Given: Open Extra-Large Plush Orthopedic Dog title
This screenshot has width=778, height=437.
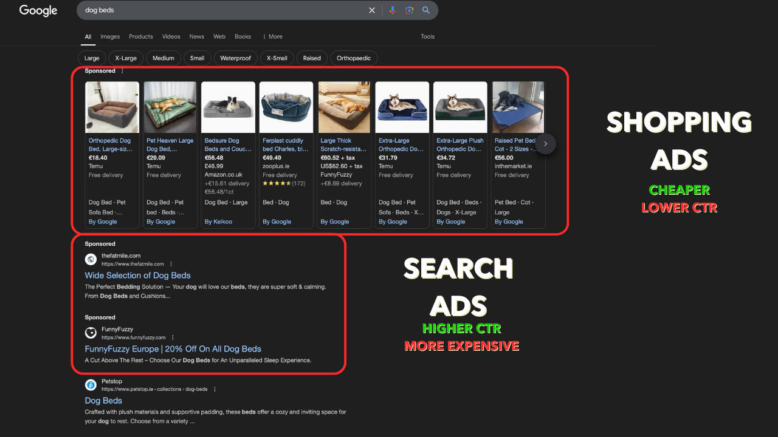Looking at the screenshot, I should 460,144.
